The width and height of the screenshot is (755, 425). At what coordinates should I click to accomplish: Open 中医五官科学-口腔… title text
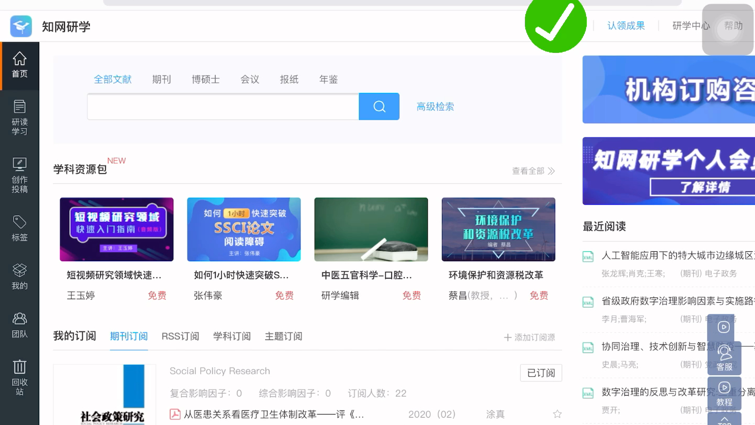367,275
